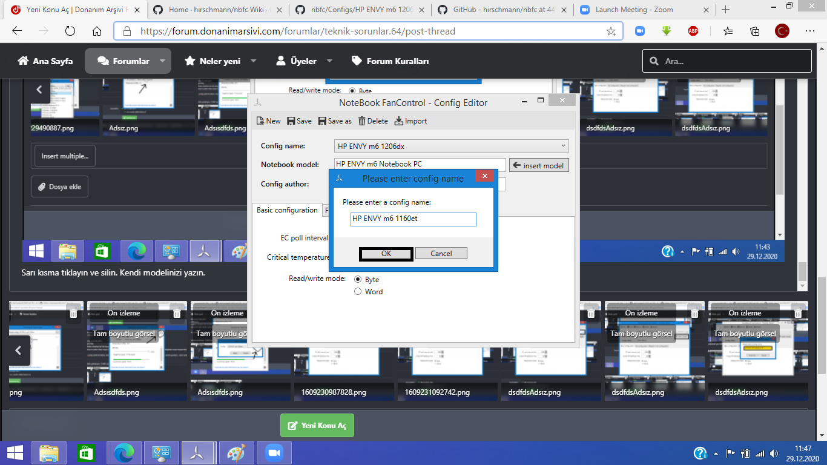
Task: Expand the Forumlar dropdown arrow
Action: point(162,61)
